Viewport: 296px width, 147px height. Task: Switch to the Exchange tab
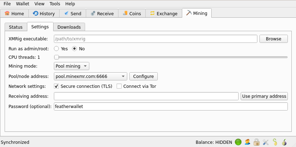click(x=164, y=13)
